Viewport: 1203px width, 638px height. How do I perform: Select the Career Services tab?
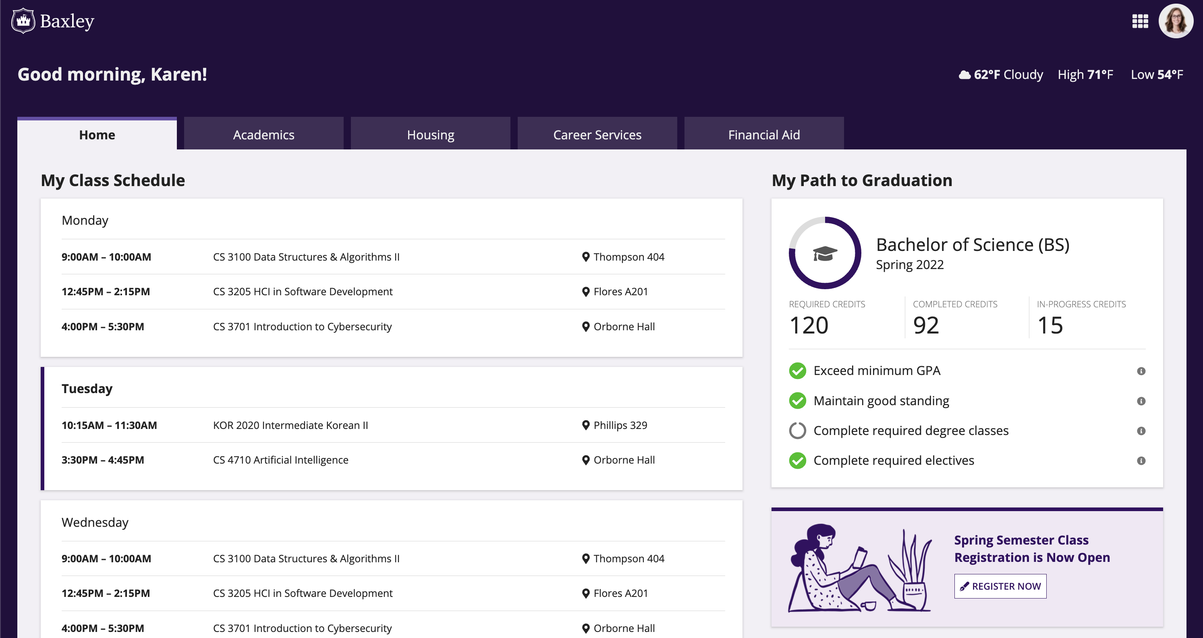[x=597, y=134]
